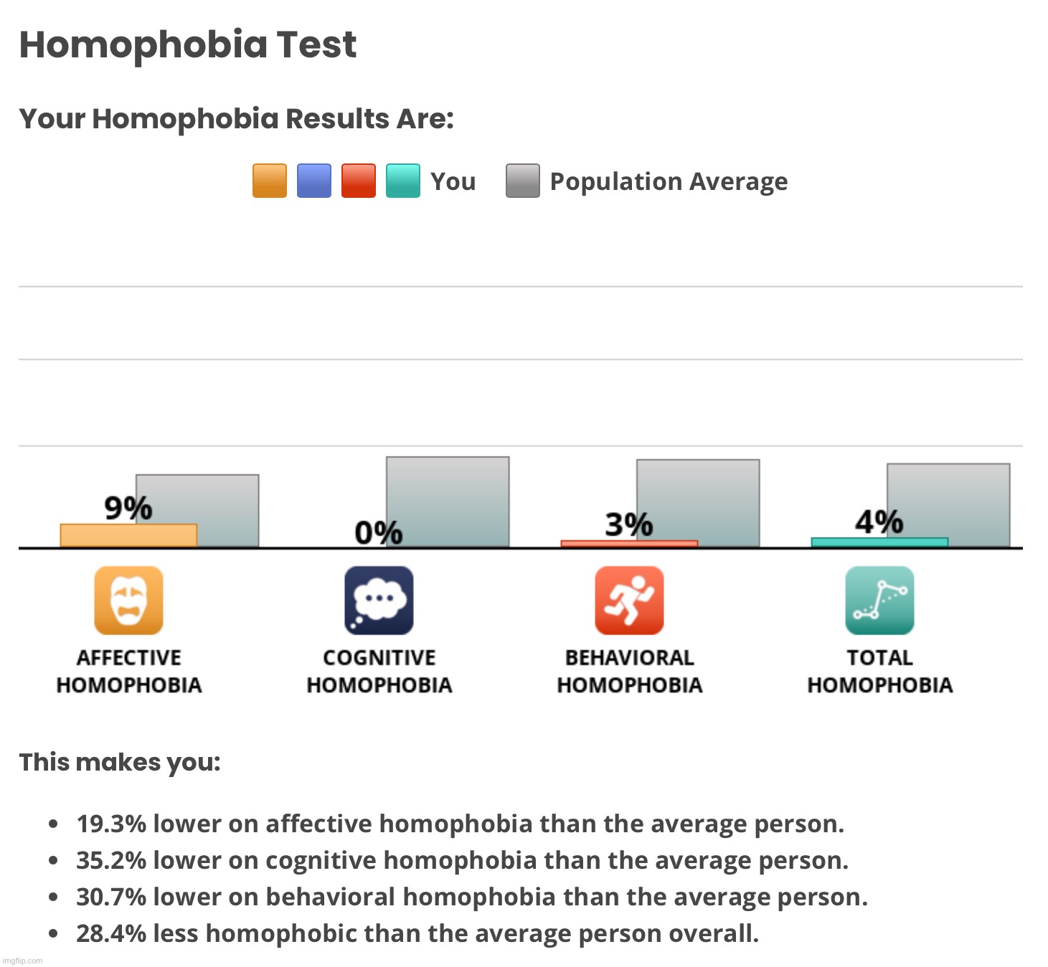
Task: Click the imgflip.com watermark link
Action: pos(24,961)
